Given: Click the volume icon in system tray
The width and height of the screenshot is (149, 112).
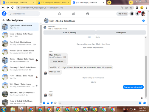Looking at the screenshot, I should click(135, 109).
